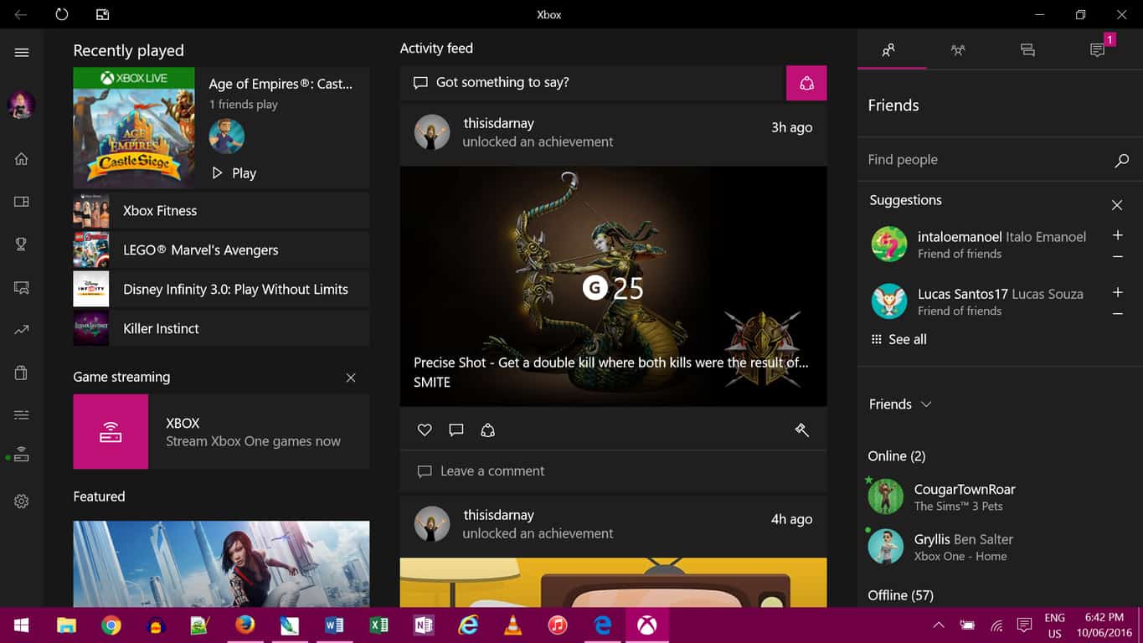This screenshot has height=643, width=1143.
Task: Open profile avatar in left sidebar
Action: [x=22, y=105]
